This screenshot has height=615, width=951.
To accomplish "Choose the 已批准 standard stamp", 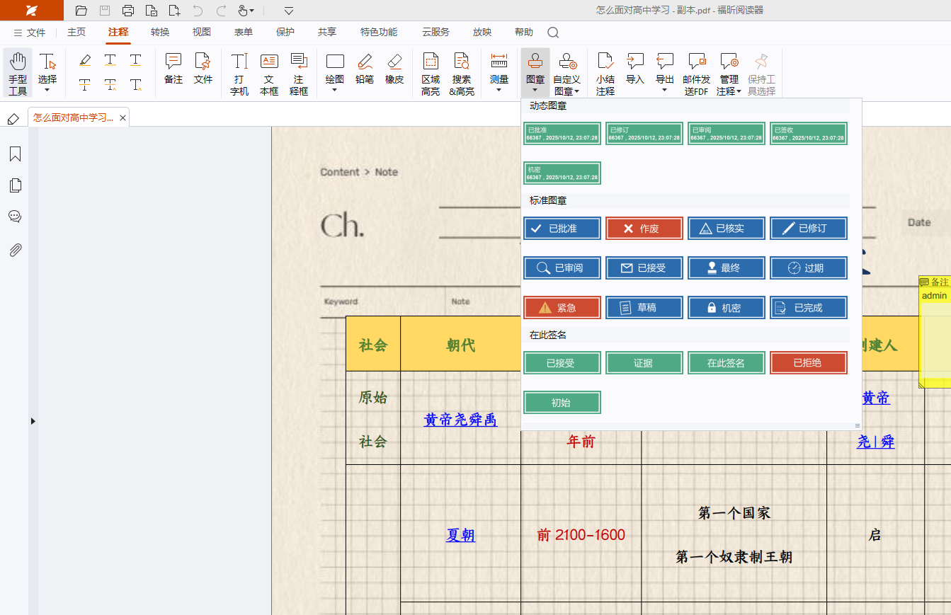I will coord(562,229).
